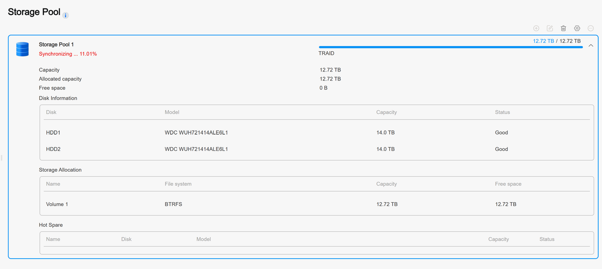This screenshot has height=269, width=602.
Task: Click the Disk column header in Hot Spare table
Action: [127, 239]
